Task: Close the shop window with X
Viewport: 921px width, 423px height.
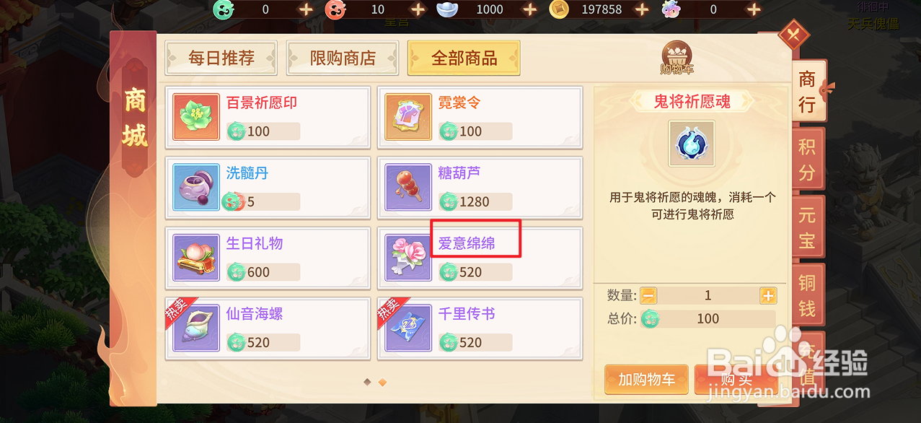Action: (x=794, y=34)
